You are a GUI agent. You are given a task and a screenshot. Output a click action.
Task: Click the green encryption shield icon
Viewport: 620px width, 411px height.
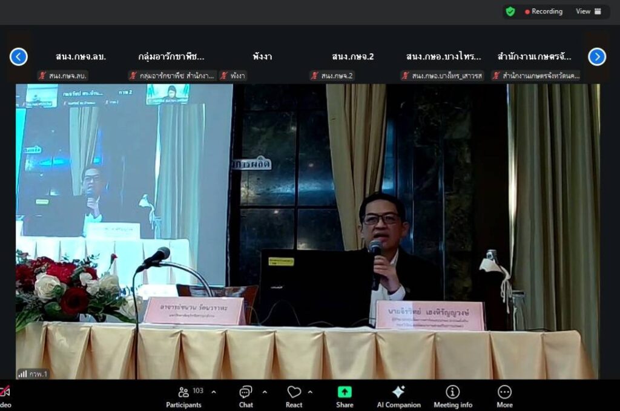coord(510,12)
